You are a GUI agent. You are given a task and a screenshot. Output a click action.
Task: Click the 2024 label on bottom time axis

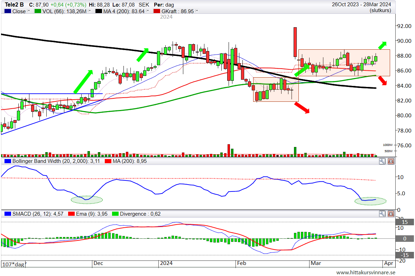166,263
